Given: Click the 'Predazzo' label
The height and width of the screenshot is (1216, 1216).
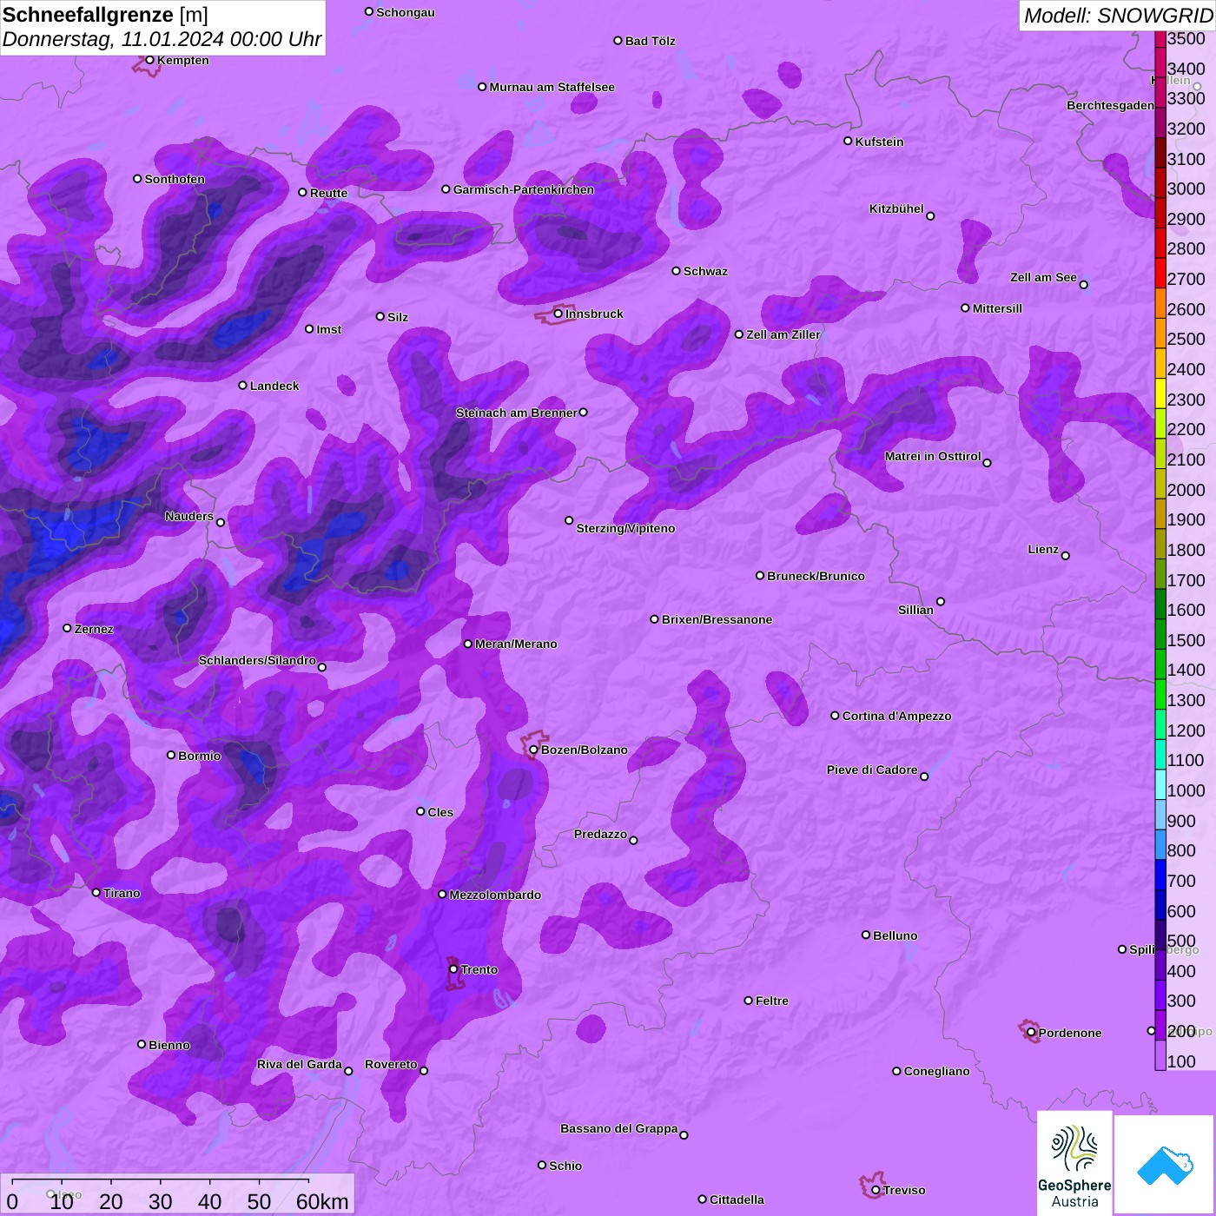Looking at the screenshot, I should coord(600,834).
